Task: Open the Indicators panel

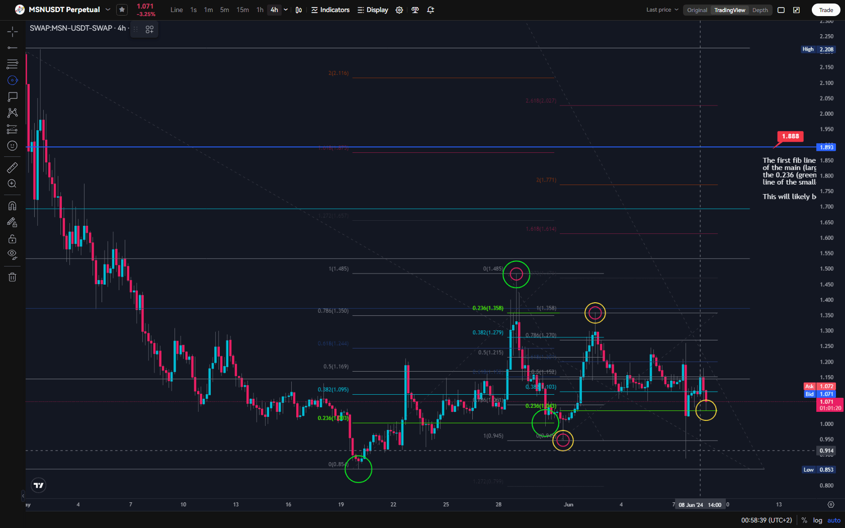Action: (330, 10)
